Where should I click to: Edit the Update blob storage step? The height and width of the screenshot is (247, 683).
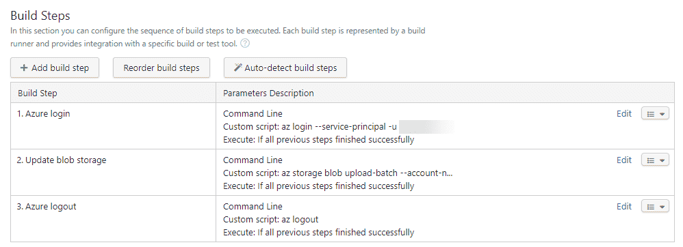click(x=623, y=160)
